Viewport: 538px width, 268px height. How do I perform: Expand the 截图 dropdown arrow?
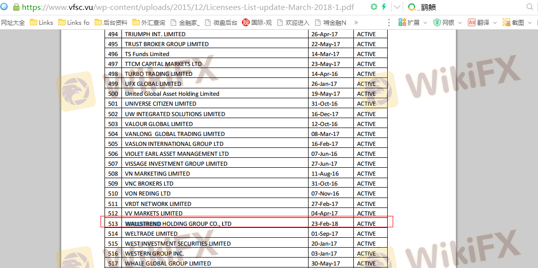(x=529, y=23)
